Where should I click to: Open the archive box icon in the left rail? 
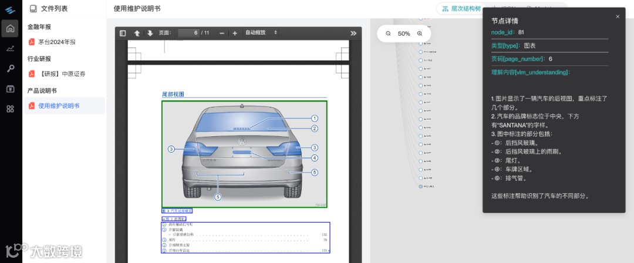click(10, 89)
